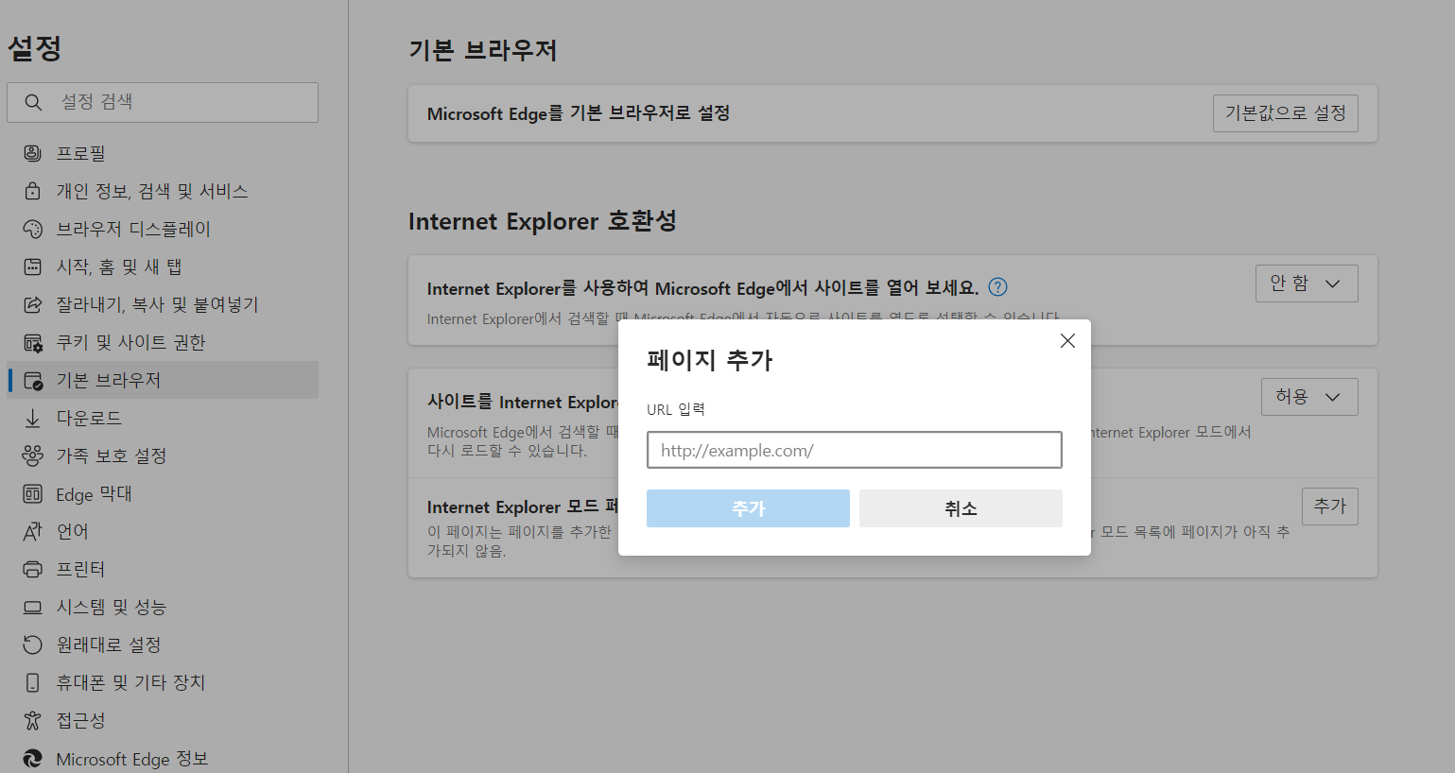1455x773 pixels.
Task: Click the family safety icon
Action: tap(32, 455)
